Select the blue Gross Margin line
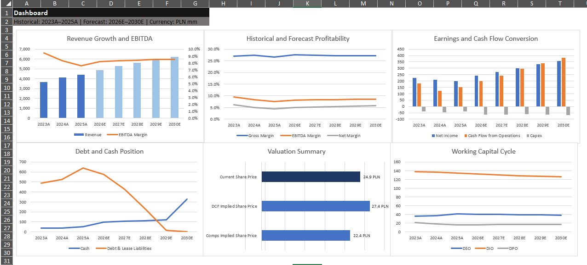This screenshot has height=265, width=587. (x=305, y=55)
